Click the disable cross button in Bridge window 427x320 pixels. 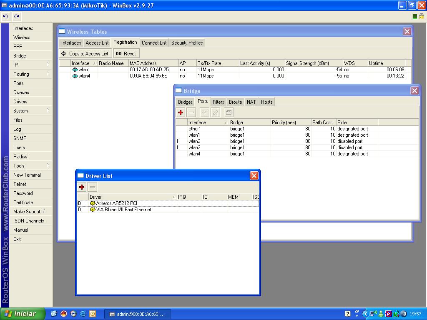coord(215,112)
